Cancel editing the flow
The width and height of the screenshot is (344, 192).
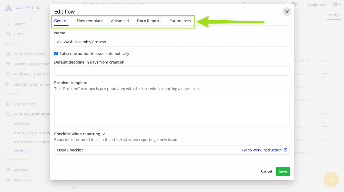[x=266, y=171]
